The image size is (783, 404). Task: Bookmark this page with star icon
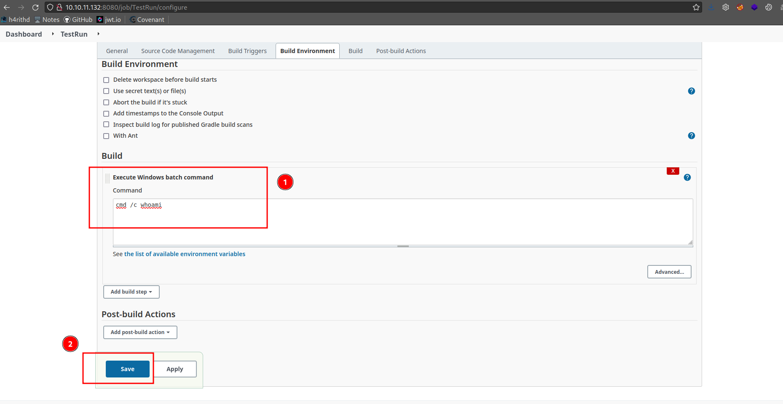(x=696, y=7)
